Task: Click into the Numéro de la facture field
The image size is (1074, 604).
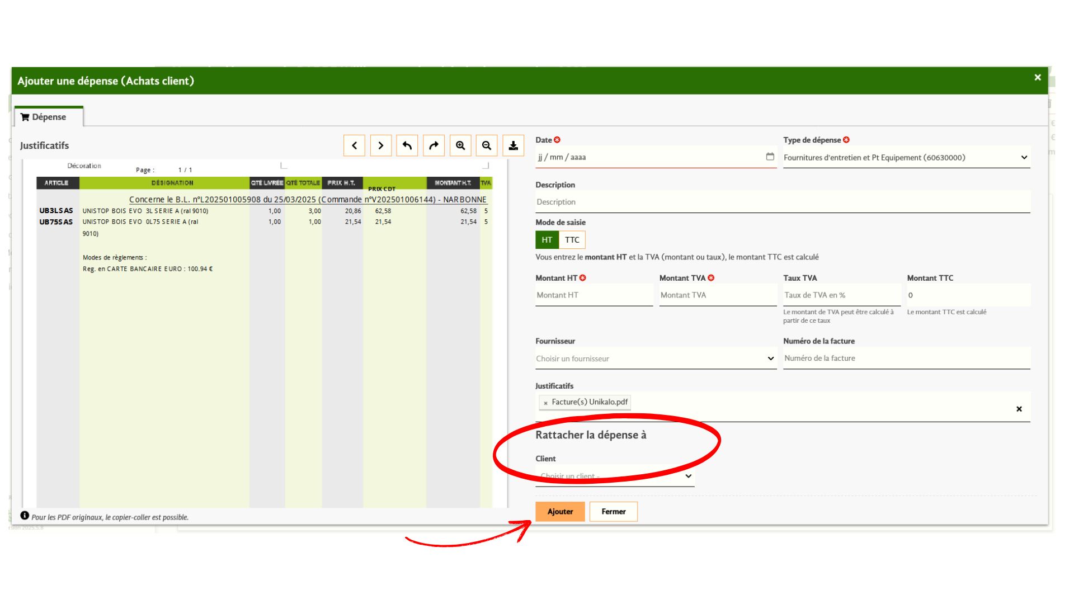Action: 906,358
